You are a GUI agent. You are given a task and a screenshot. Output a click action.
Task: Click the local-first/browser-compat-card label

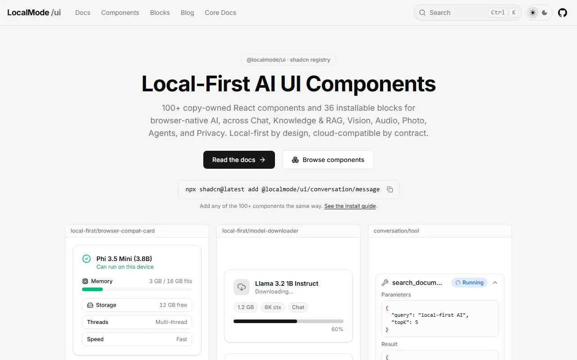tap(113, 231)
